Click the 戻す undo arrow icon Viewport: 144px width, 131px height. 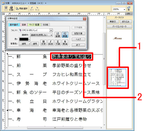(x=32, y=9)
